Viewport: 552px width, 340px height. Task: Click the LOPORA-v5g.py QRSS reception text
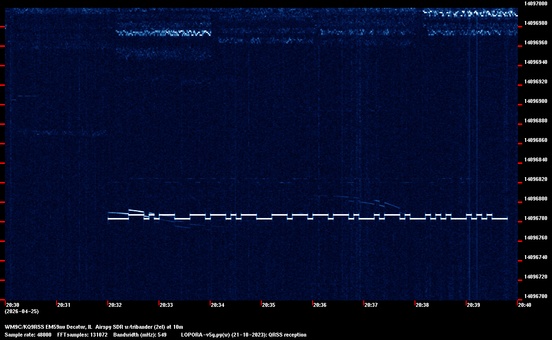coord(243,335)
